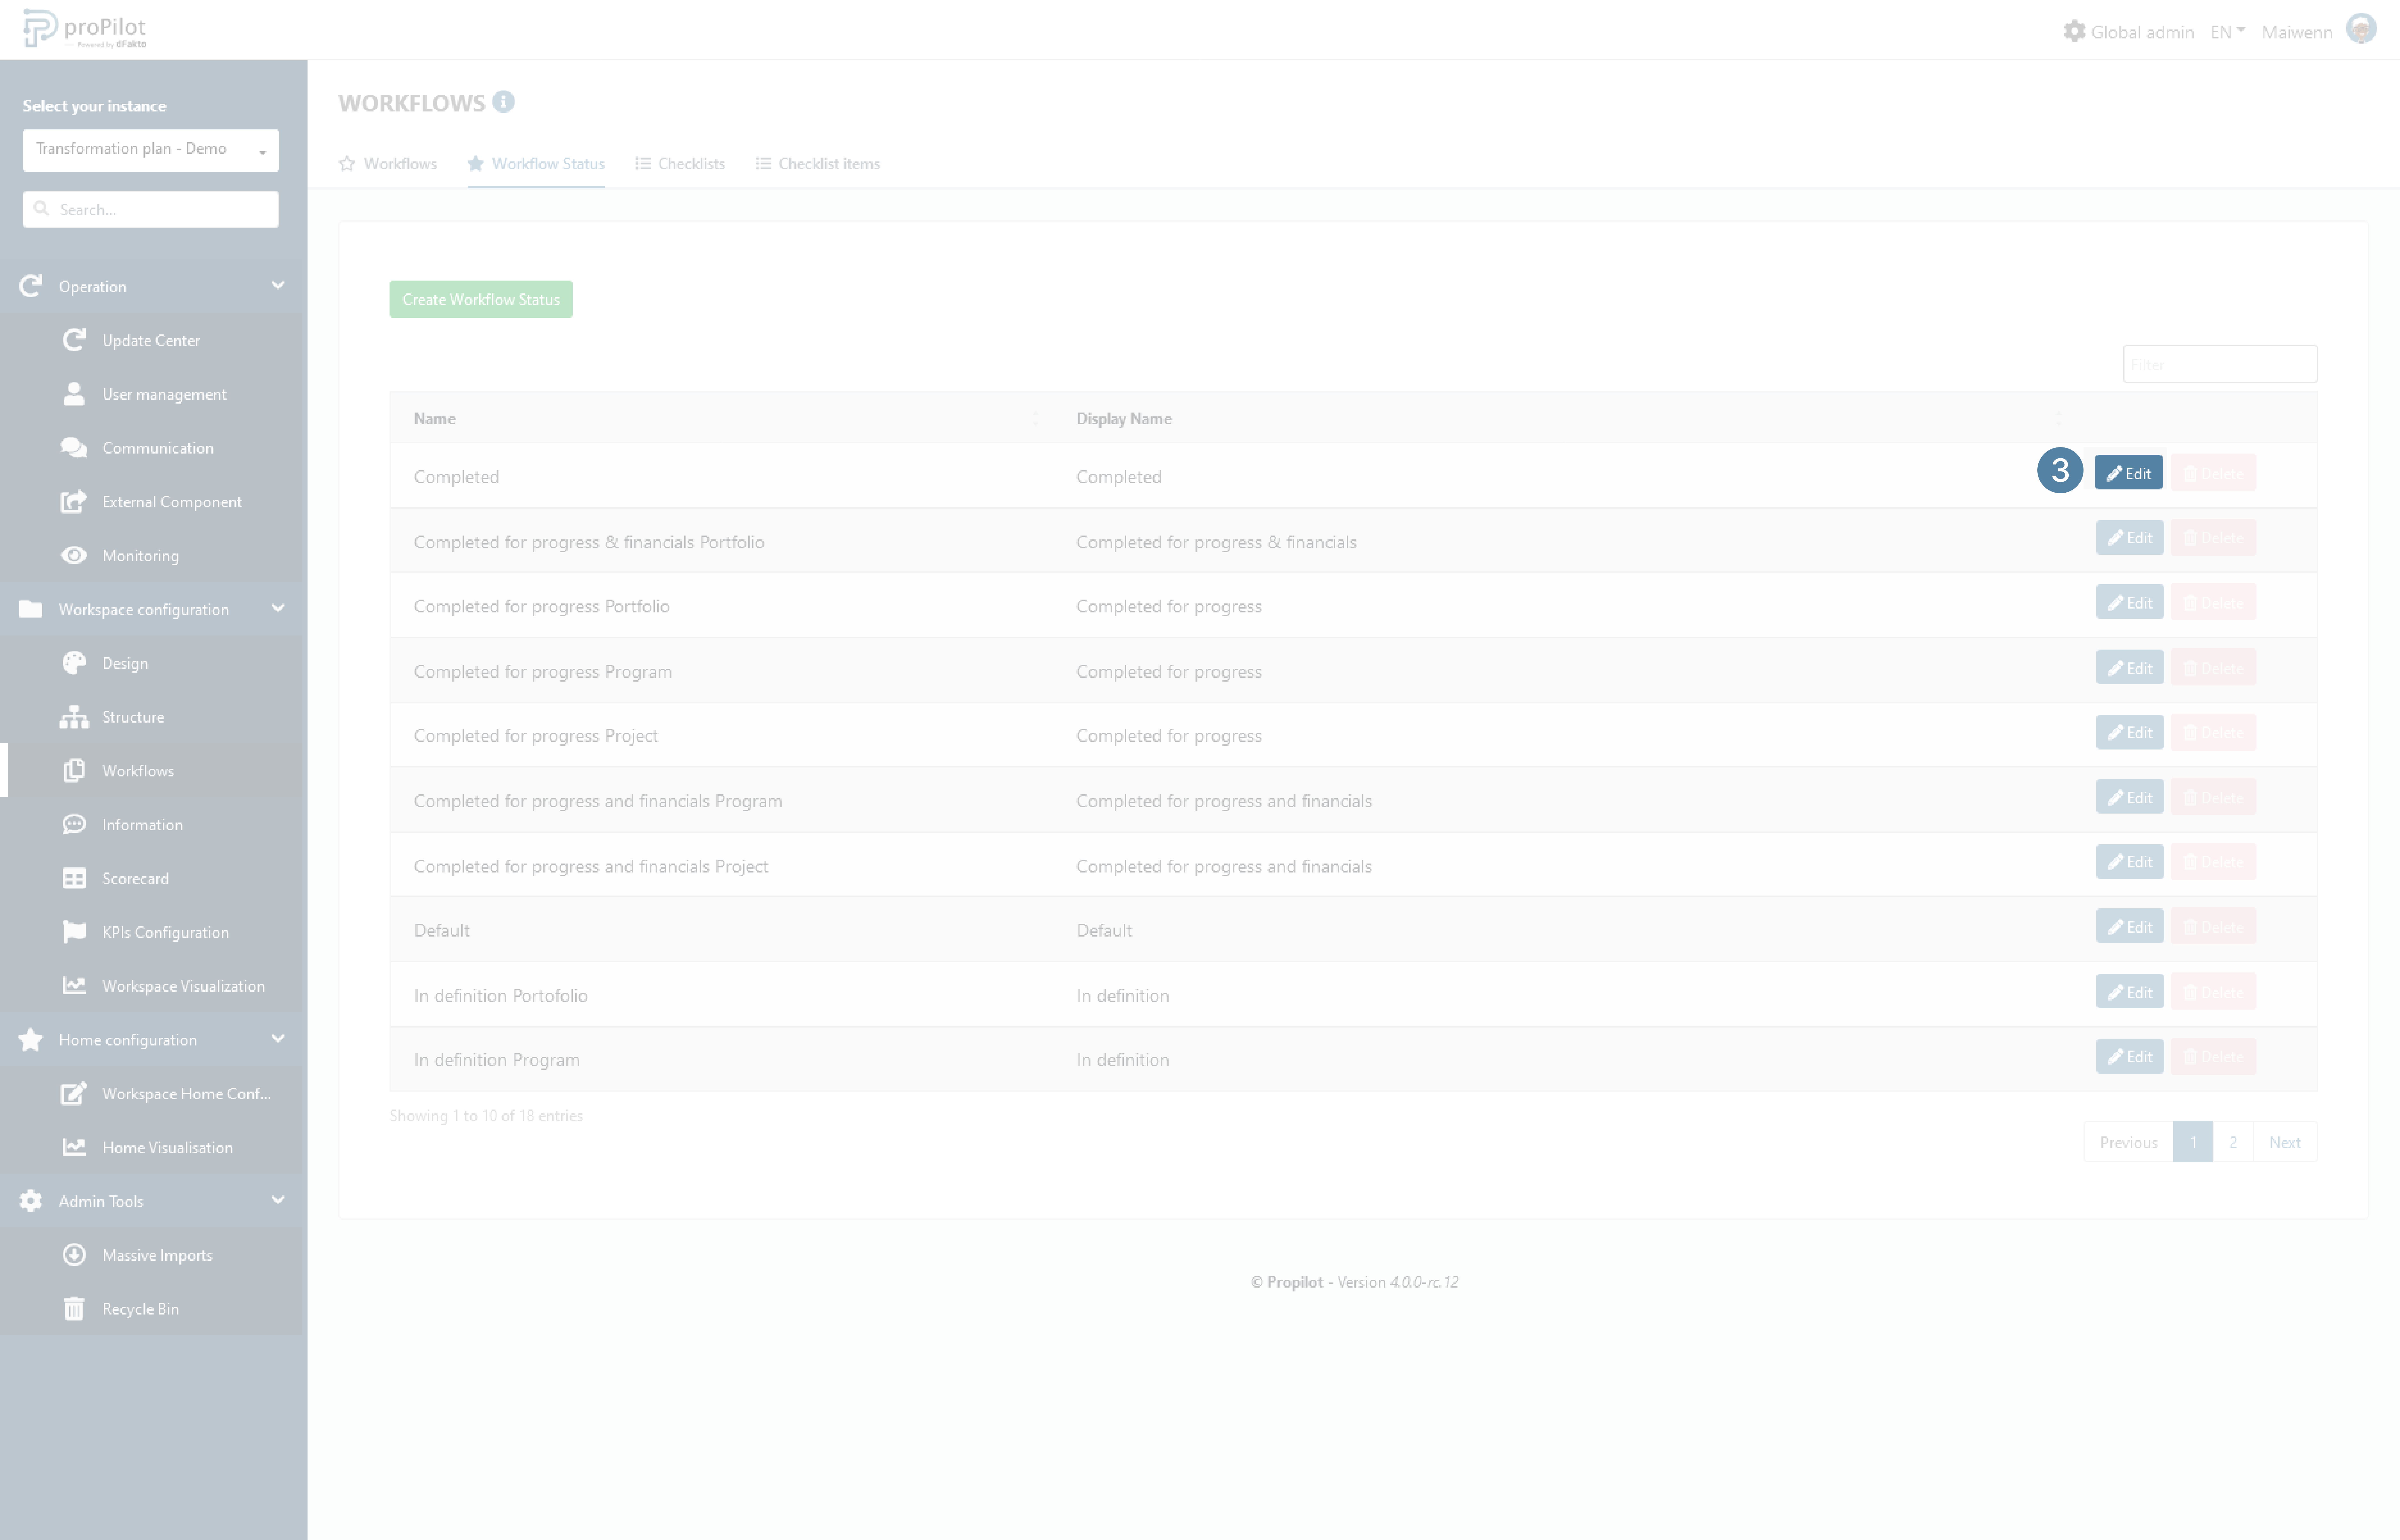Click the Update Center refresh icon

click(x=74, y=340)
